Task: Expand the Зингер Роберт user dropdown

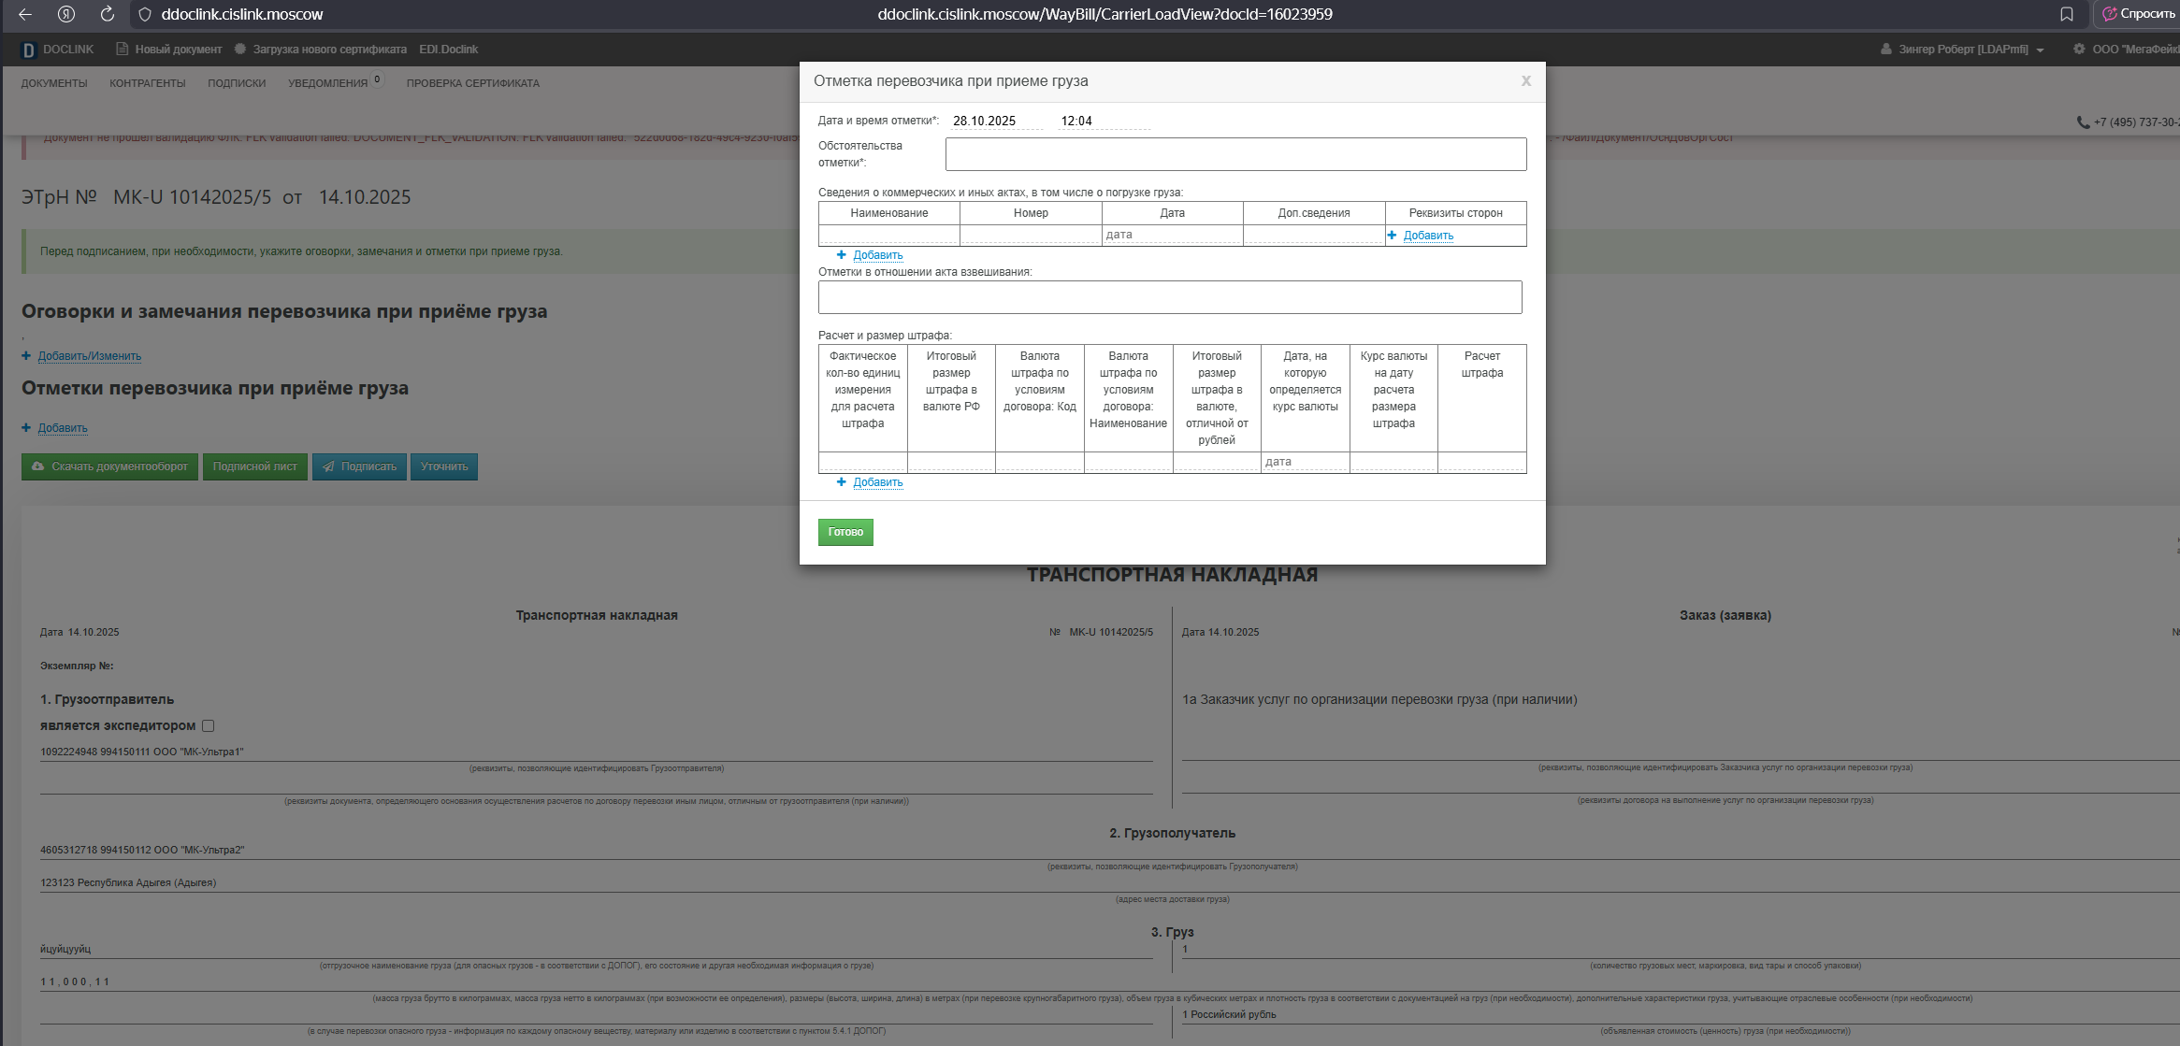Action: coord(2040,50)
